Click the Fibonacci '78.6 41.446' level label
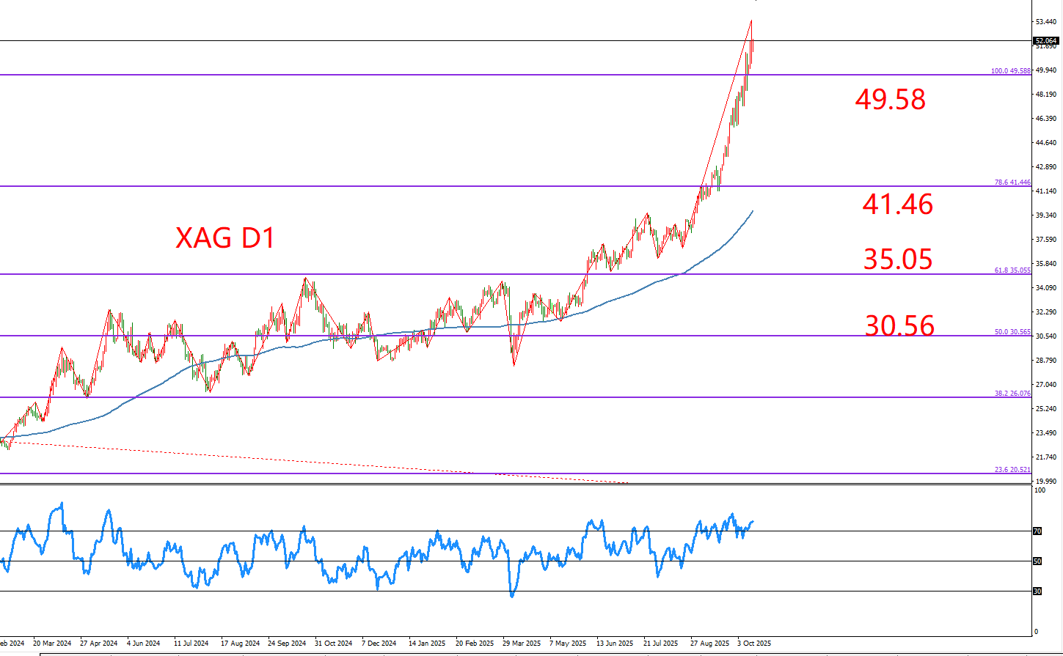The image size is (1063, 656). (x=1012, y=183)
